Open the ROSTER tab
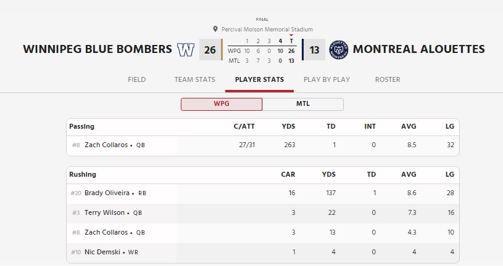 388,79
